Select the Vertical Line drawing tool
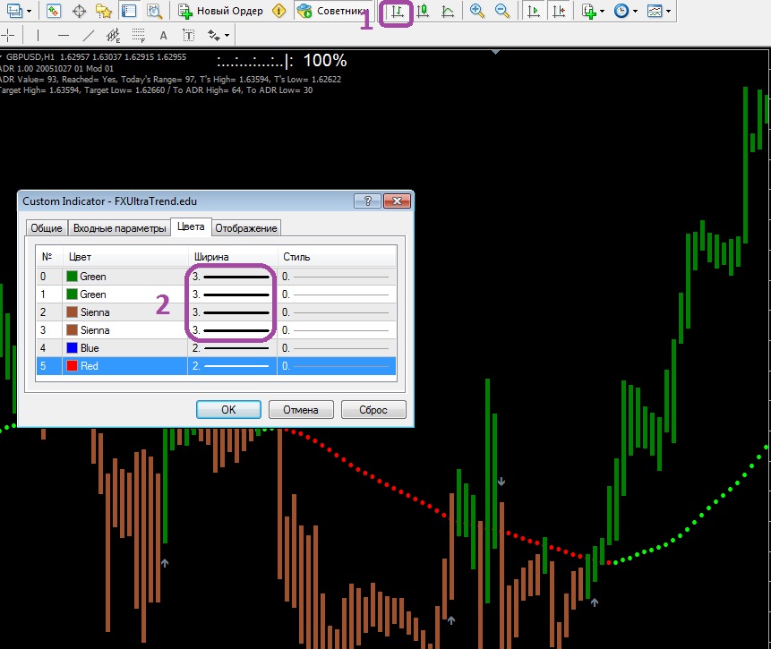The image size is (771, 649). point(38,35)
